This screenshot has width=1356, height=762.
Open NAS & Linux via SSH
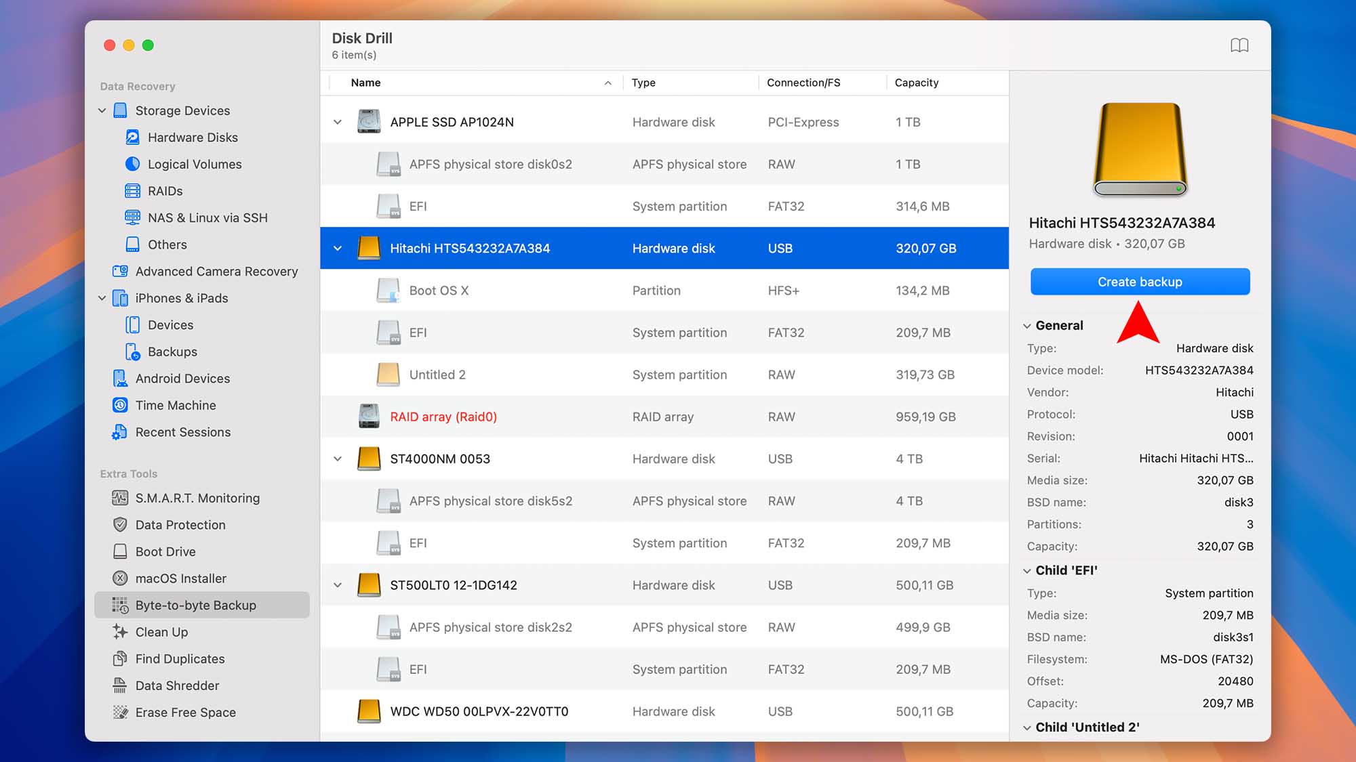[x=207, y=217]
